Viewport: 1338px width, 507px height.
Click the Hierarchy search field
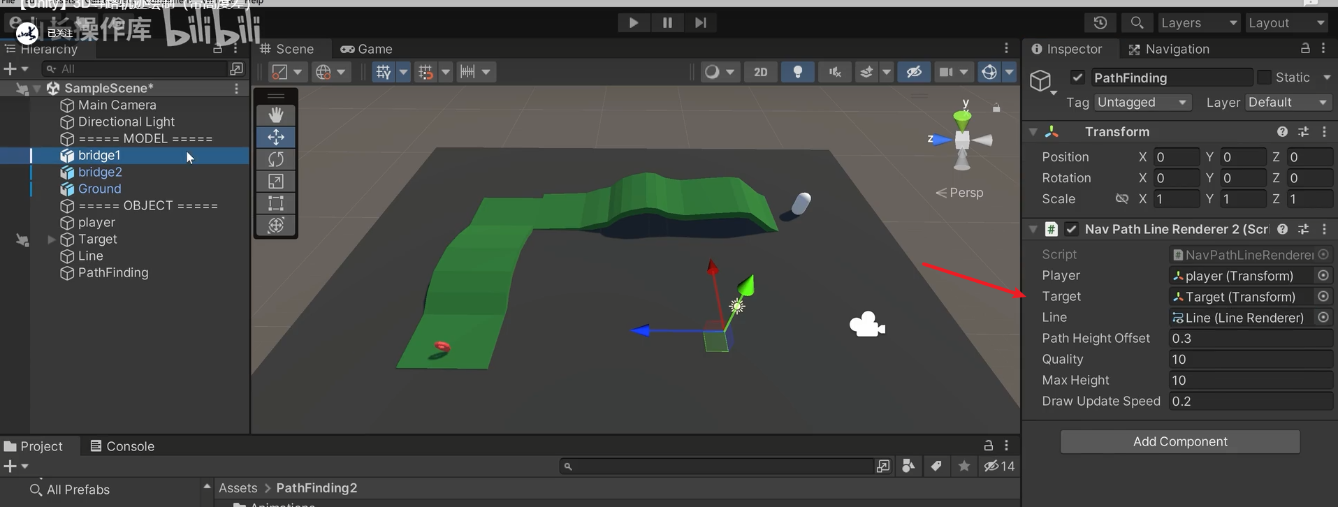point(136,68)
